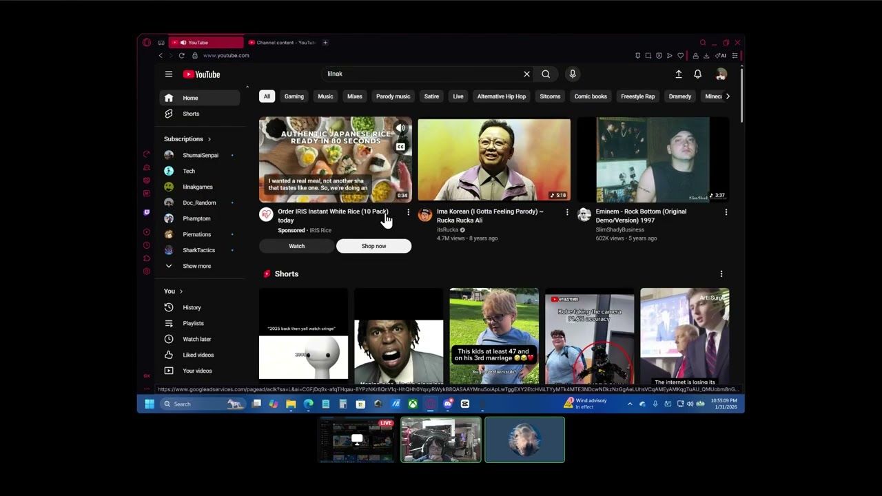The width and height of the screenshot is (882, 496).
Task: Select the Parody music chip
Action: click(x=393, y=96)
